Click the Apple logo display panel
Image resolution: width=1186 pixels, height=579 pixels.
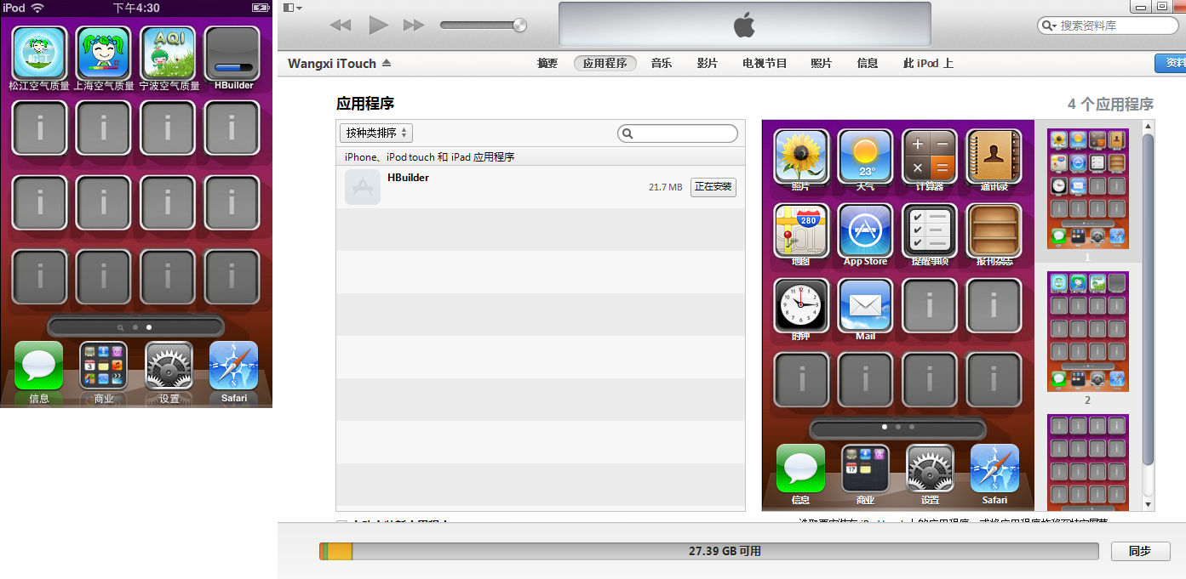(x=745, y=25)
